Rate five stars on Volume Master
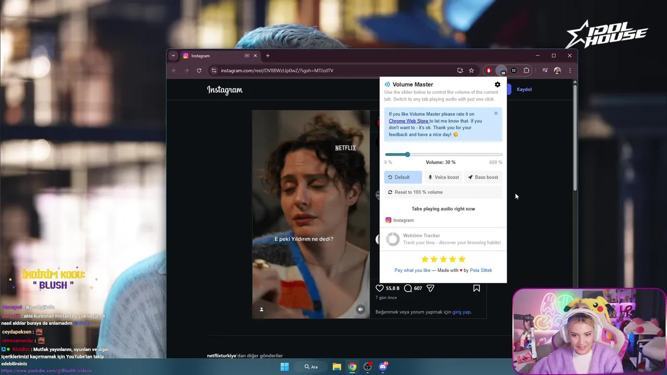Image resolution: width=667 pixels, height=375 pixels. click(462, 259)
